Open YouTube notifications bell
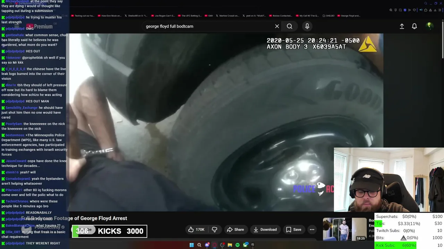Viewport: 444px width, 249px height. (x=414, y=26)
